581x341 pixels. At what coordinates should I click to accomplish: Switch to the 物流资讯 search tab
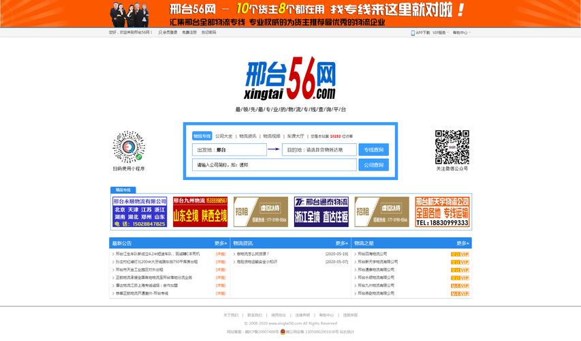point(247,136)
